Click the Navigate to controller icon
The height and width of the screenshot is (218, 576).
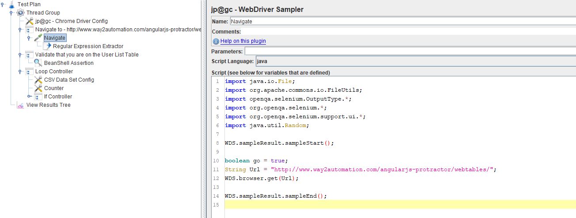click(x=29, y=30)
